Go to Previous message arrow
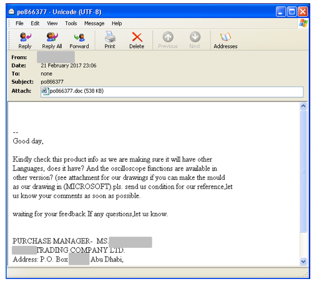The width and height of the screenshot is (314, 284). 168,41
